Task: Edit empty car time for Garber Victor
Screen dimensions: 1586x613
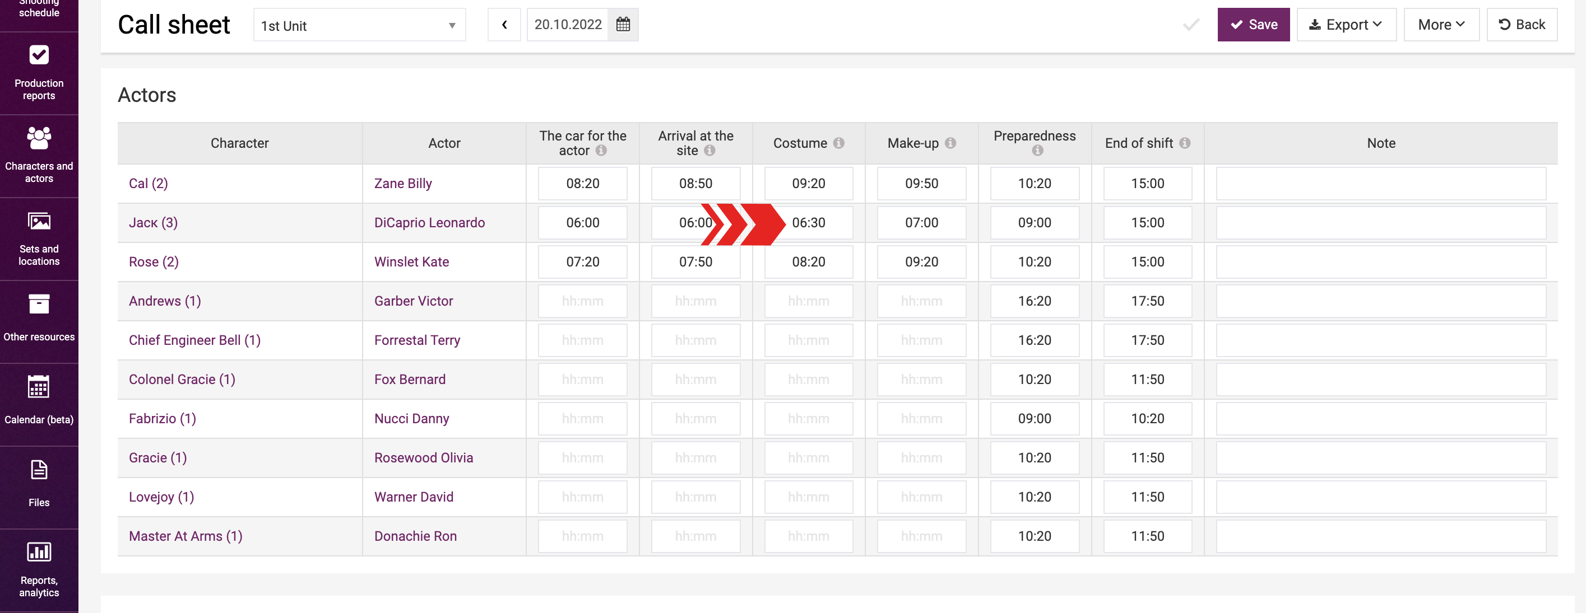Action: click(582, 301)
